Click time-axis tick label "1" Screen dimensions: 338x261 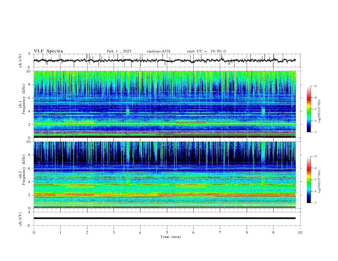click(x=60, y=232)
